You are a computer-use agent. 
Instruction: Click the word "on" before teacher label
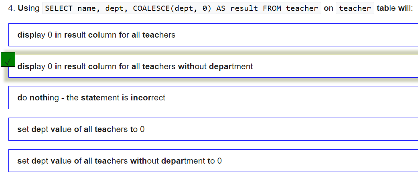pyautogui.click(x=329, y=8)
